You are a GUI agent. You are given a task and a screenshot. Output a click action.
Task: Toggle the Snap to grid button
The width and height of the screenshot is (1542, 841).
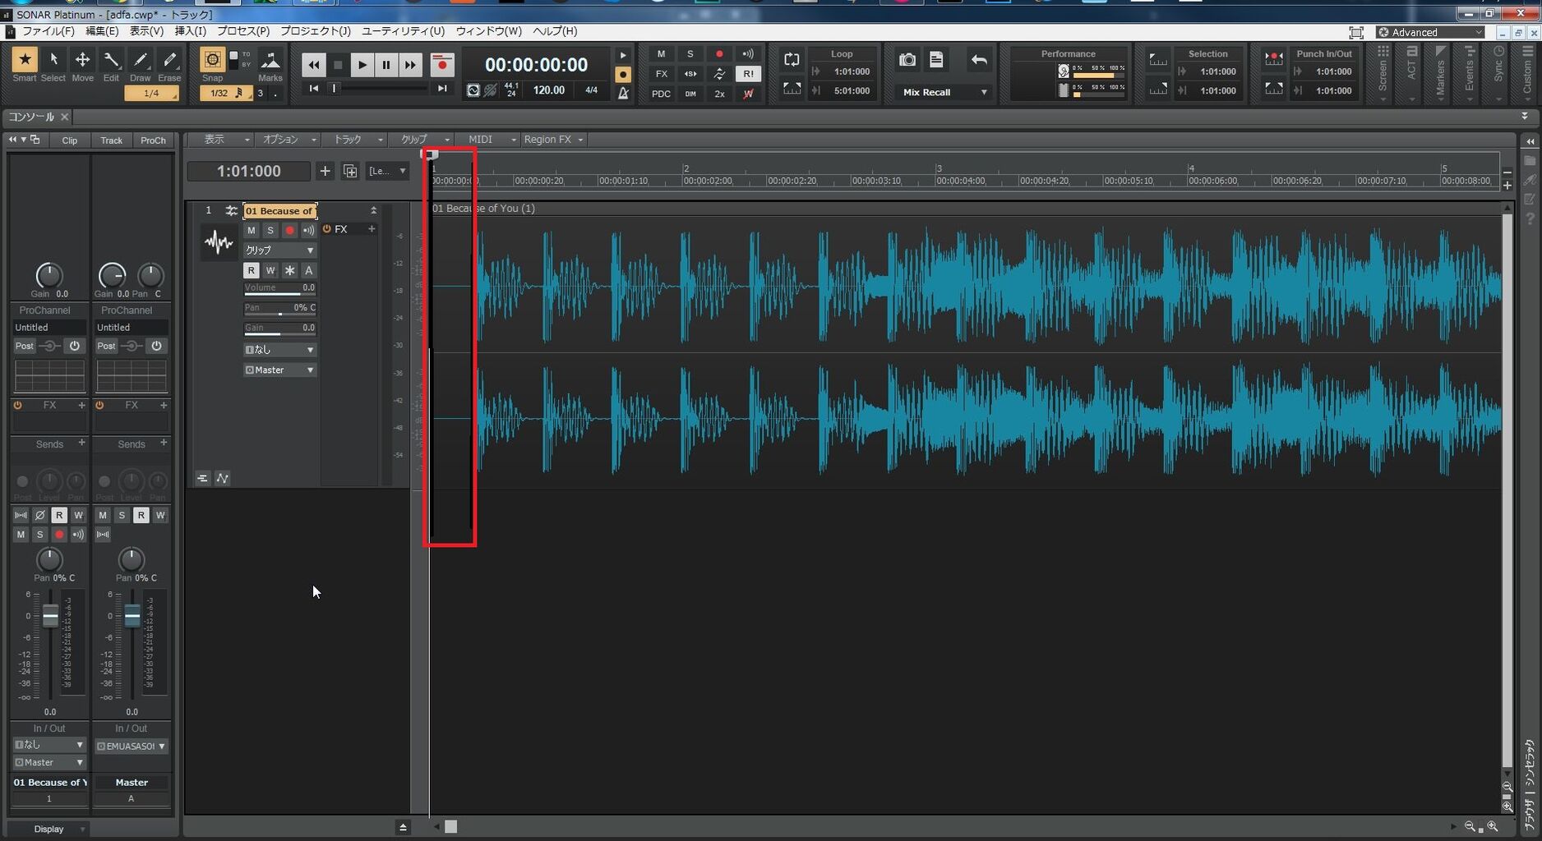pos(212,60)
